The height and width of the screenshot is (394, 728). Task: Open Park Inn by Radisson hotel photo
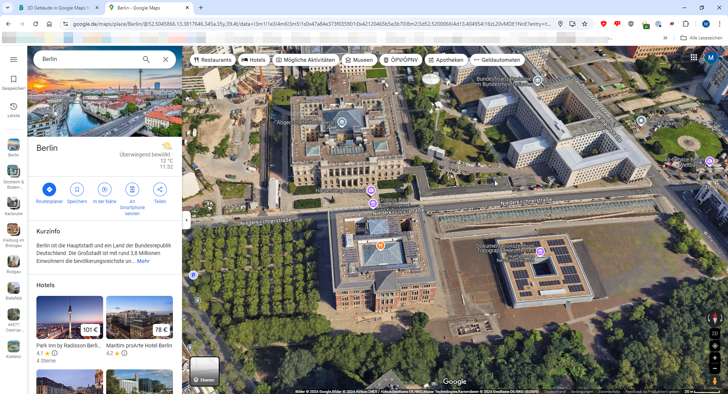pyautogui.click(x=70, y=317)
